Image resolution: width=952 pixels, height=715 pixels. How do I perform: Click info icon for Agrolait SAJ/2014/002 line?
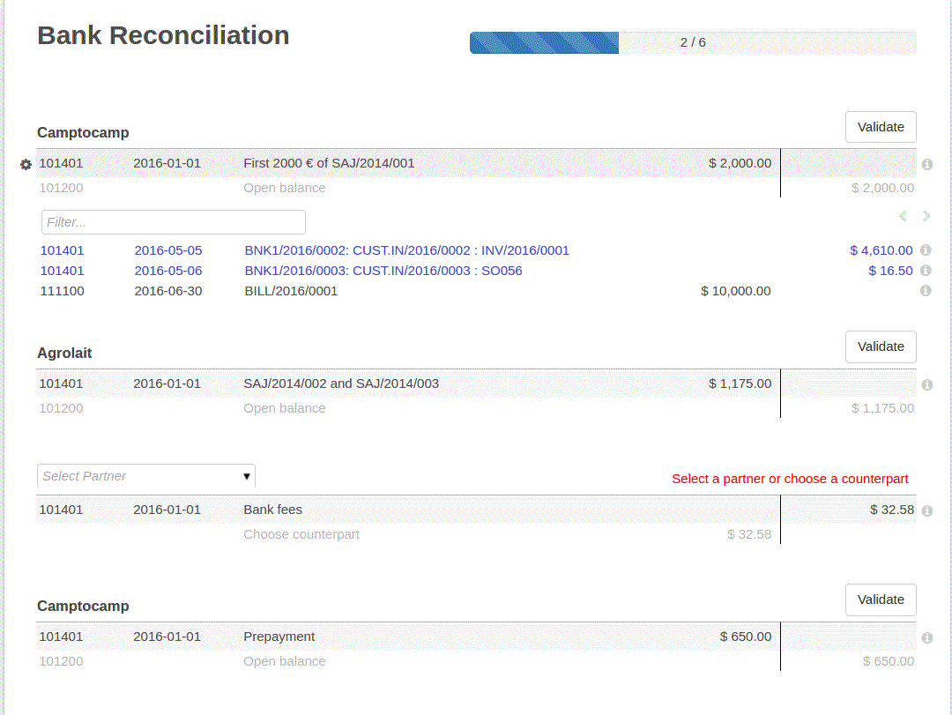pos(926,385)
